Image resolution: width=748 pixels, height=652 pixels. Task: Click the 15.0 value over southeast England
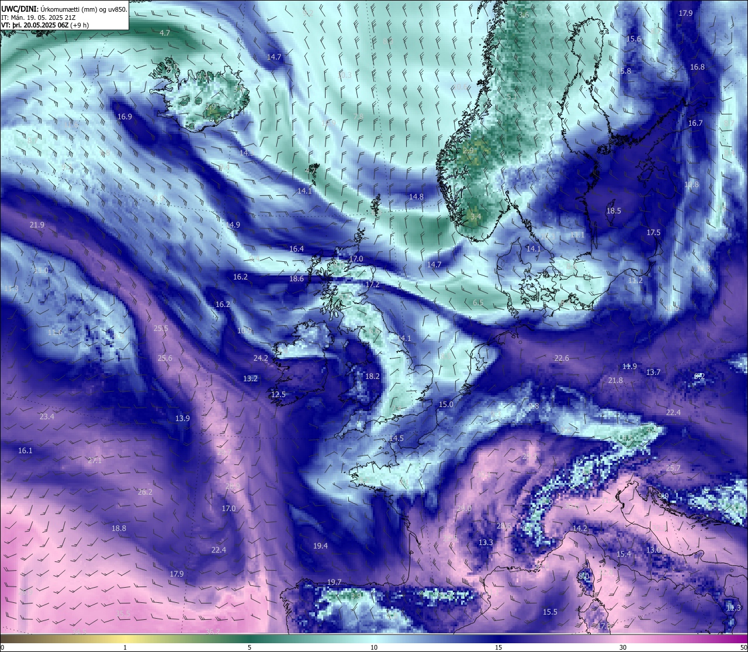tap(446, 405)
